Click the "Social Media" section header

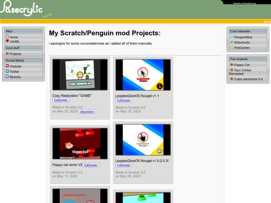click(x=24, y=61)
